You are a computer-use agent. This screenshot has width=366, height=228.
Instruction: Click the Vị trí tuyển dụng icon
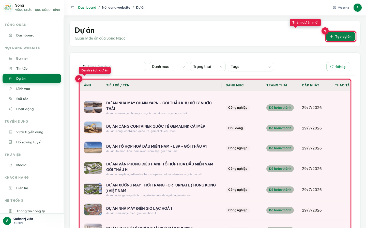coord(10,132)
